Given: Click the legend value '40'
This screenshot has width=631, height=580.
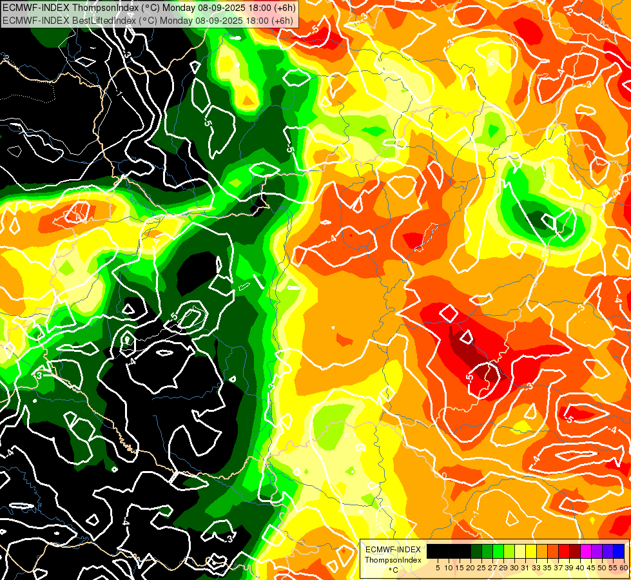Looking at the screenshot, I should click(x=580, y=568).
